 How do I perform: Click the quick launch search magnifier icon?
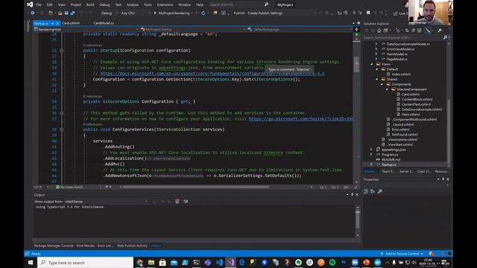pos(266,4)
